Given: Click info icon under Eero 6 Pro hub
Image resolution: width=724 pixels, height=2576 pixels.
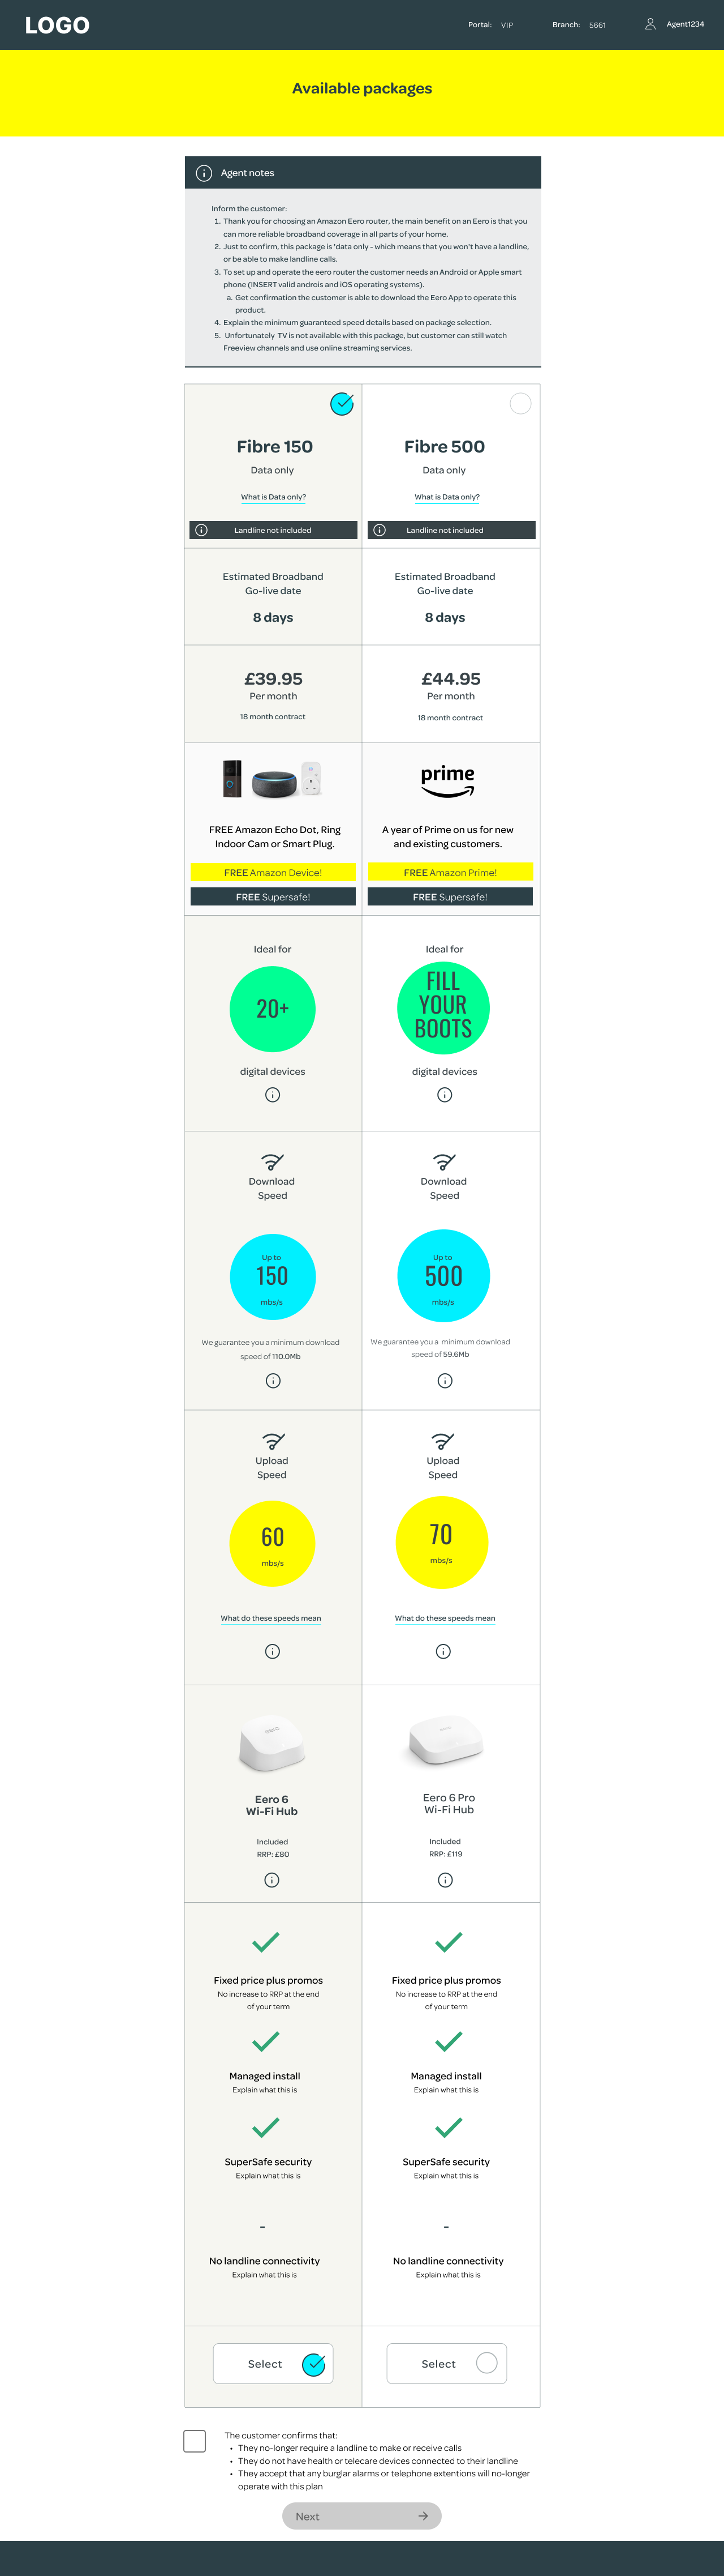Looking at the screenshot, I should [x=445, y=1880].
